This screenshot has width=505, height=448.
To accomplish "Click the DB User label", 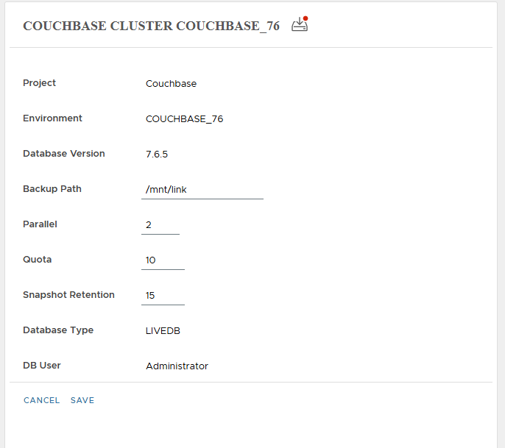I will 43,366.
